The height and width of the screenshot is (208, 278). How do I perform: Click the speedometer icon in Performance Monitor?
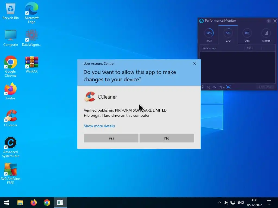click(214, 87)
